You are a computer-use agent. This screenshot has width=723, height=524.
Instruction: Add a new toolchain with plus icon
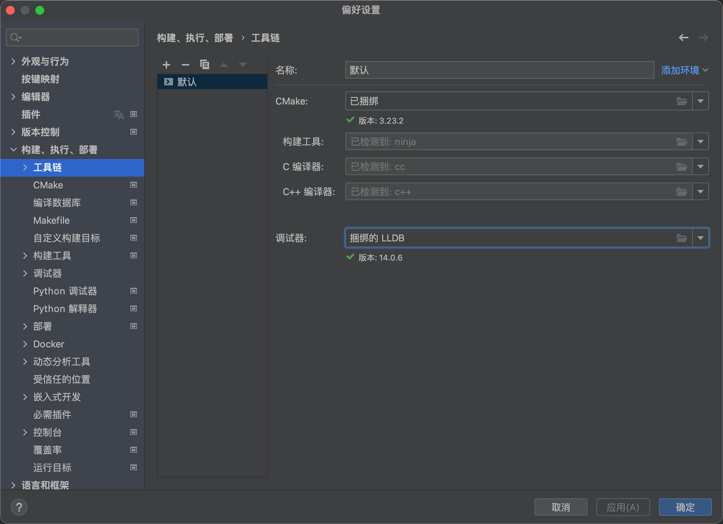[x=166, y=65]
